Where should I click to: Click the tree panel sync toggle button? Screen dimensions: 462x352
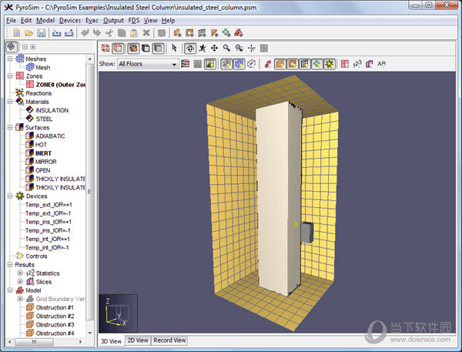[12, 46]
